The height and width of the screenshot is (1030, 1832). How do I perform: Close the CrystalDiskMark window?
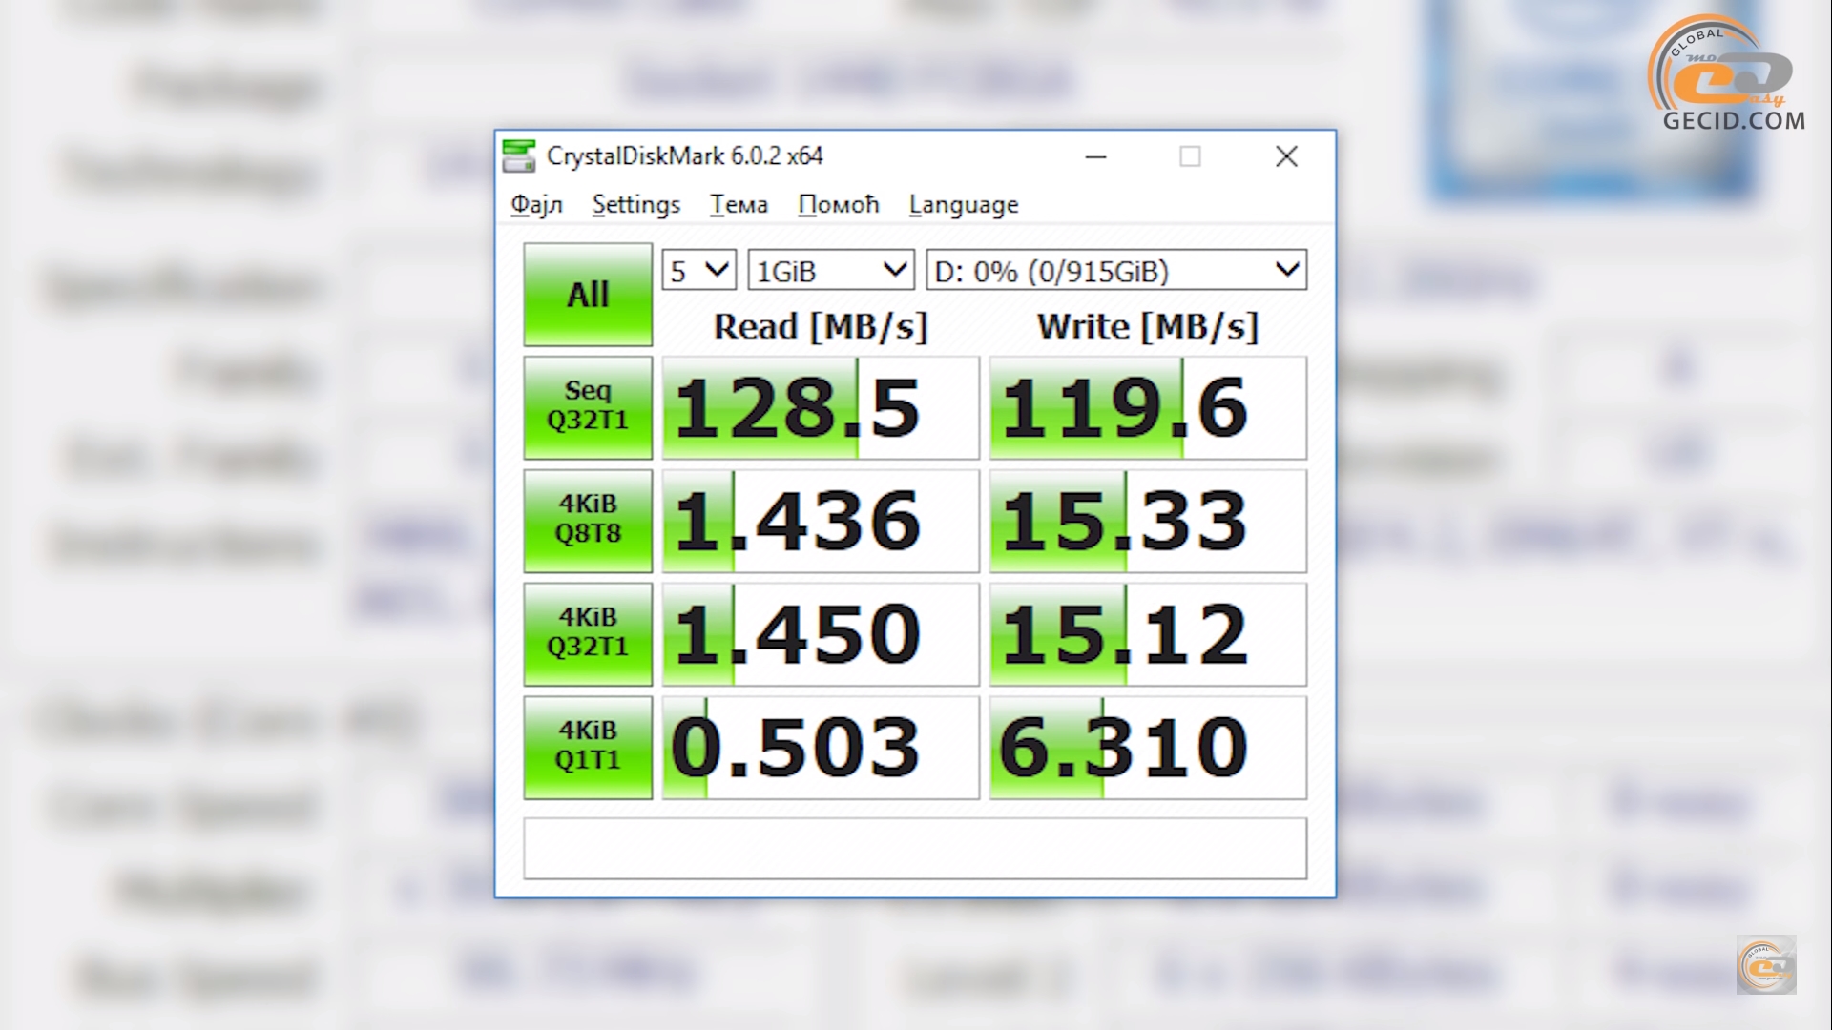coord(1286,156)
